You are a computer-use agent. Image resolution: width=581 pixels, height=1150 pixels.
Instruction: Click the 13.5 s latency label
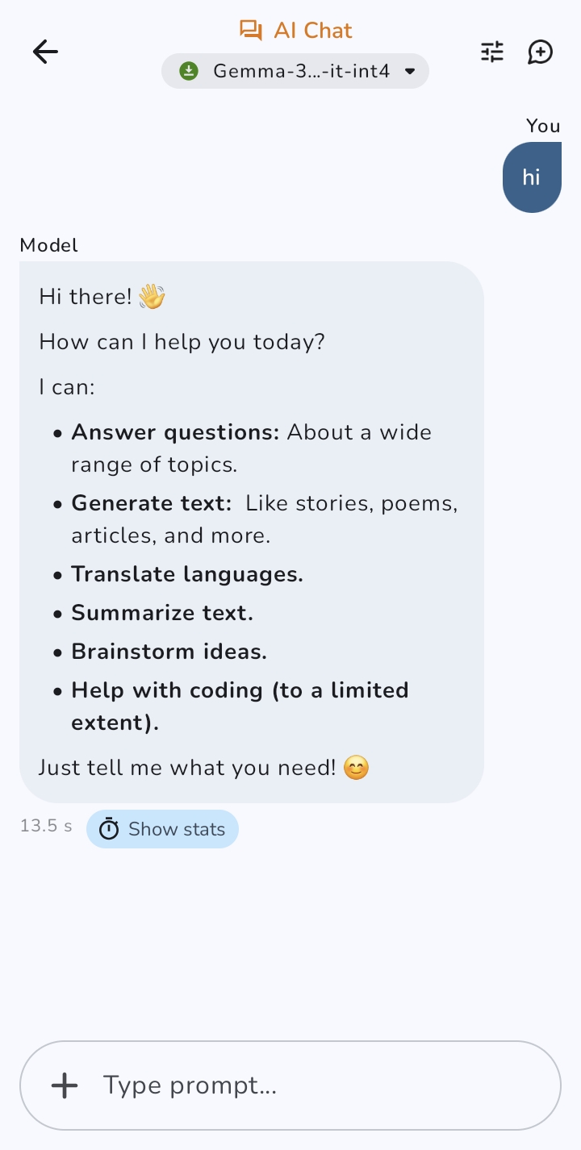[46, 826]
